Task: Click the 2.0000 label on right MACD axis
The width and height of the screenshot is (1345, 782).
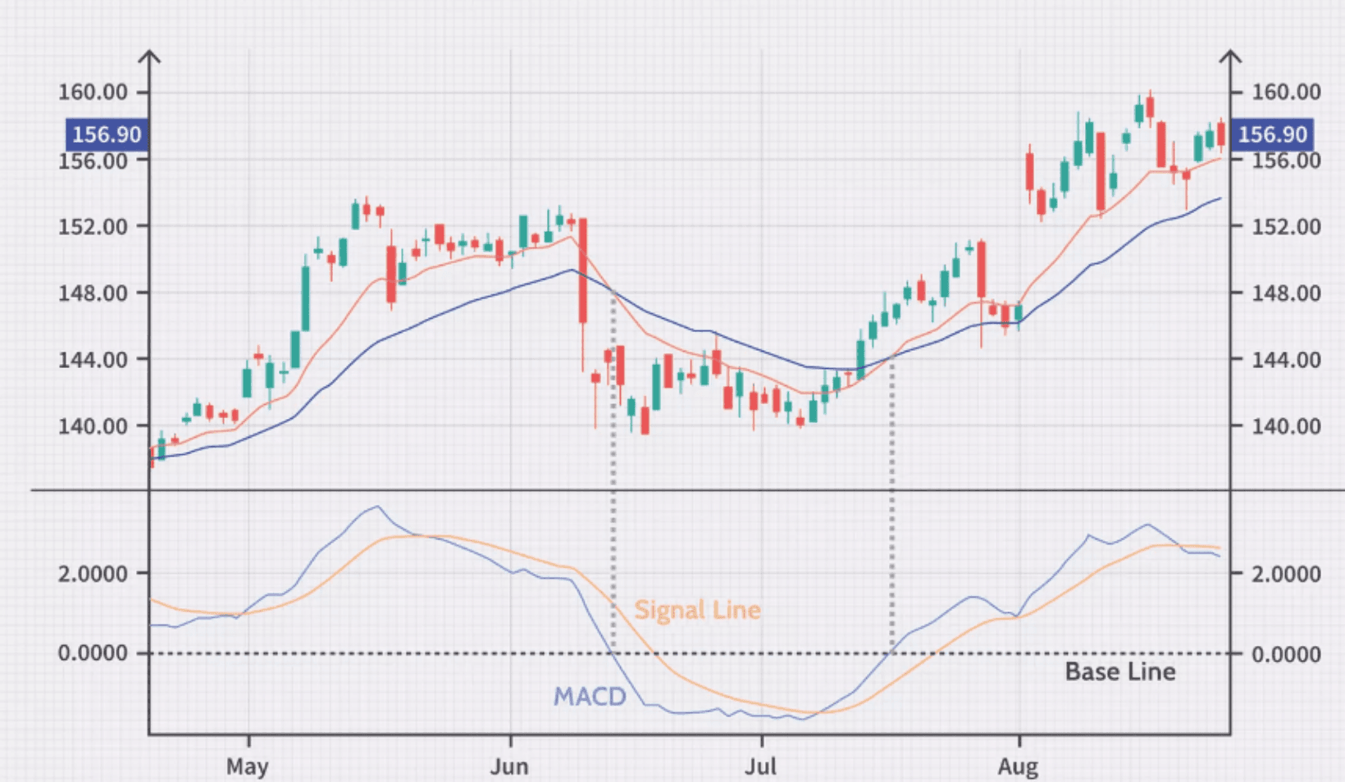Action: pos(1286,574)
